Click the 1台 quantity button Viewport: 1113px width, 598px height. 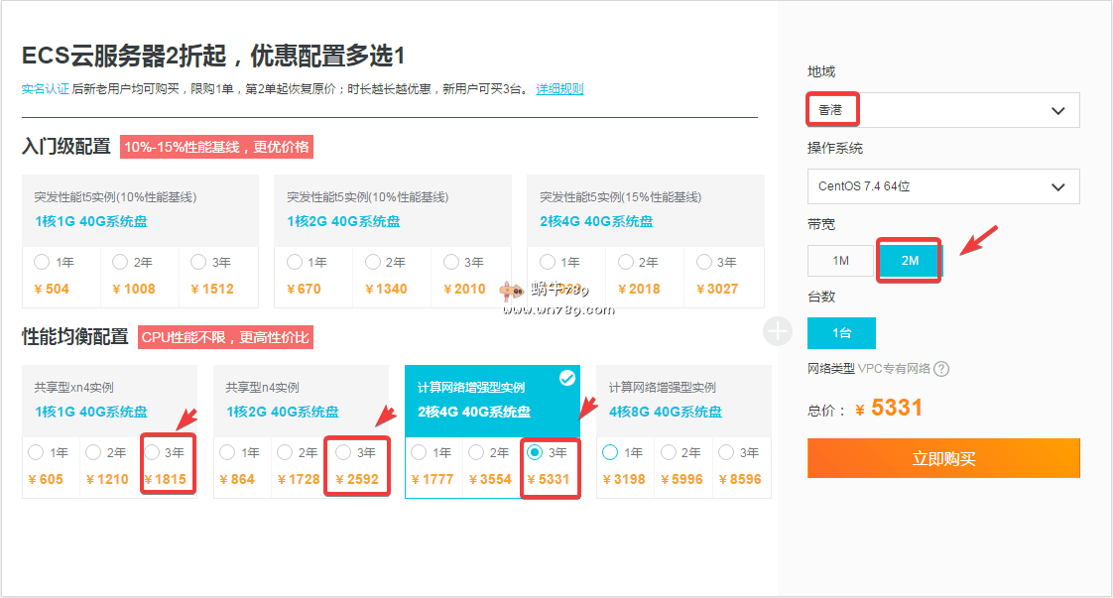pyautogui.click(x=841, y=333)
